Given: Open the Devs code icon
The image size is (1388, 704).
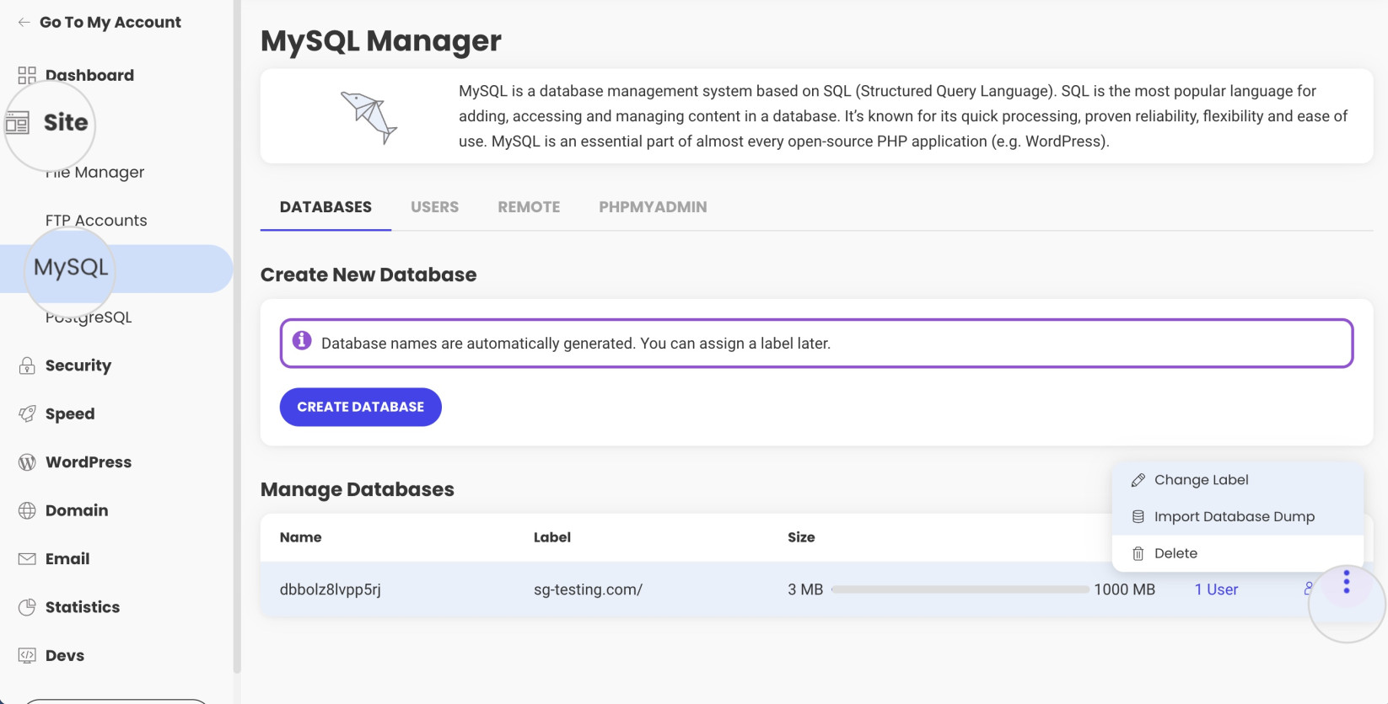Looking at the screenshot, I should [x=27, y=655].
